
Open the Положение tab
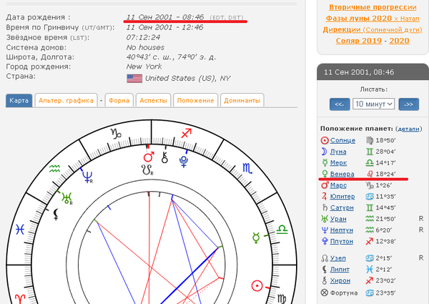pyautogui.click(x=195, y=100)
